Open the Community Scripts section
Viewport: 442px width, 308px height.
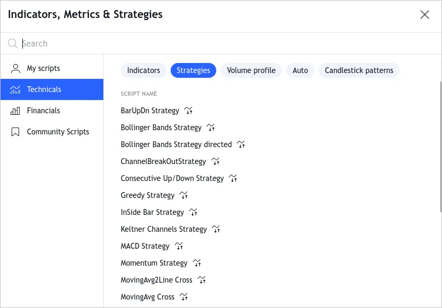click(x=58, y=131)
